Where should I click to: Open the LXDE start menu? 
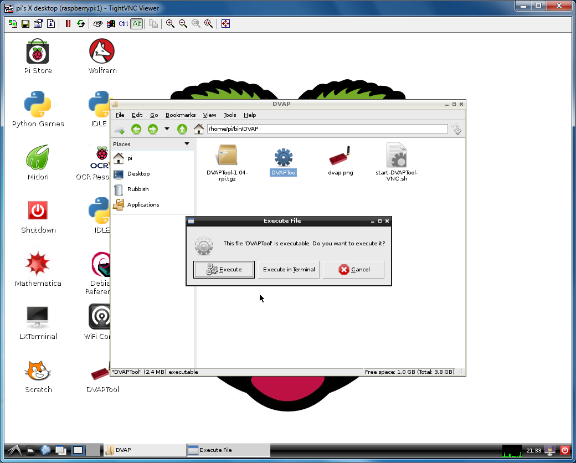tap(14, 450)
